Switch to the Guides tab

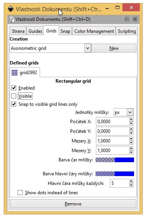(35, 31)
